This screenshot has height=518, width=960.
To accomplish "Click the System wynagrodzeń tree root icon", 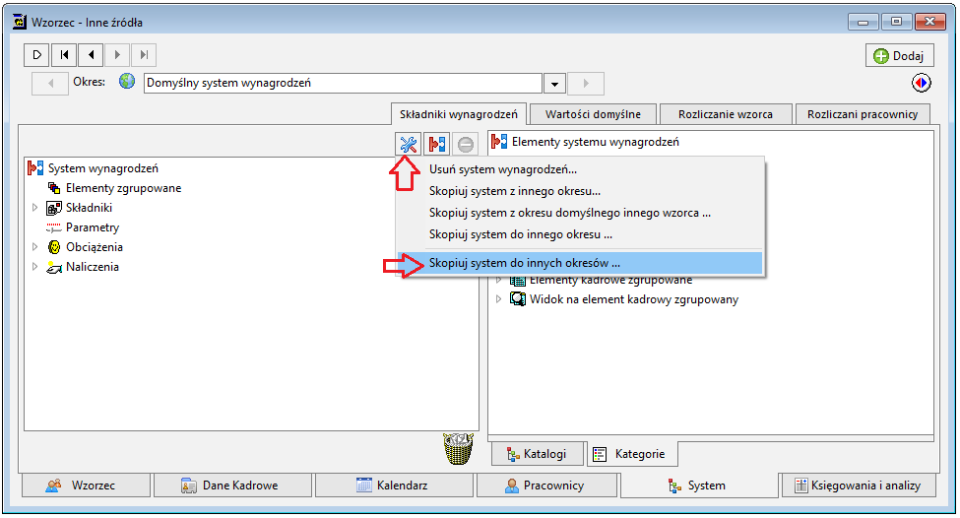I will pyautogui.click(x=35, y=167).
